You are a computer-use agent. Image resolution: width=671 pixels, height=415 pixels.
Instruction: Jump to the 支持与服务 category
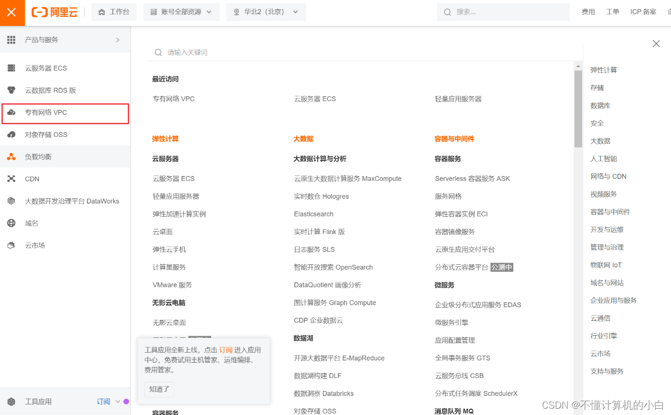pyautogui.click(x=607, y=371)
